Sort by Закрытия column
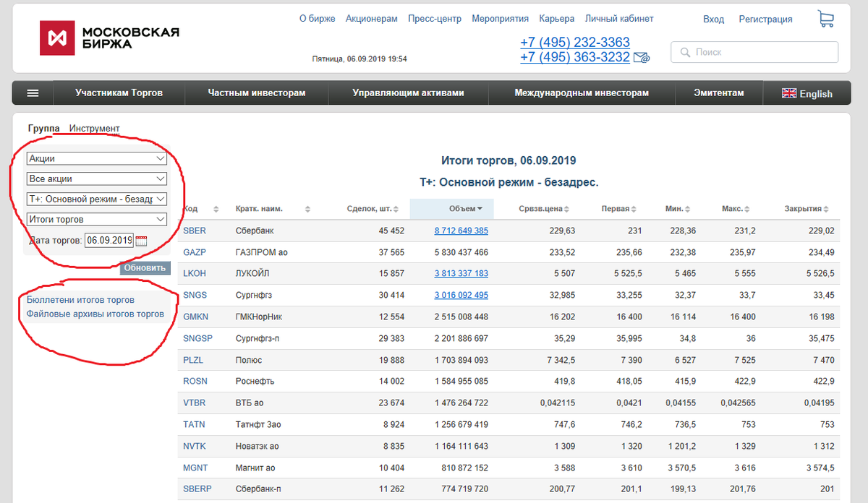 (x=807, y=209)
